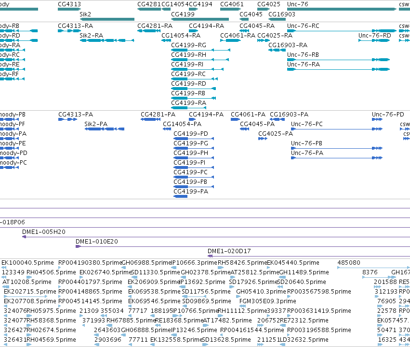Select protein Unc-76-PC label
Image resolution: width=410 pixels, height=347 pixels.
point(307,124)
